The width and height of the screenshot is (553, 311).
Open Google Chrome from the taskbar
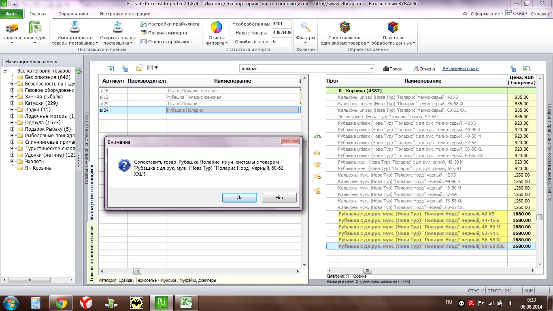(61, 302)
